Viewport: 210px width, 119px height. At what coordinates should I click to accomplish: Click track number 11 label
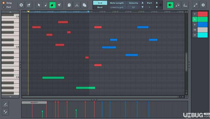pos(195,35)
